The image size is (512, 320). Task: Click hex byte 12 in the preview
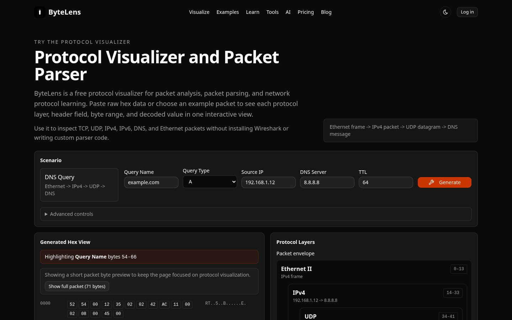coord(107,305)
